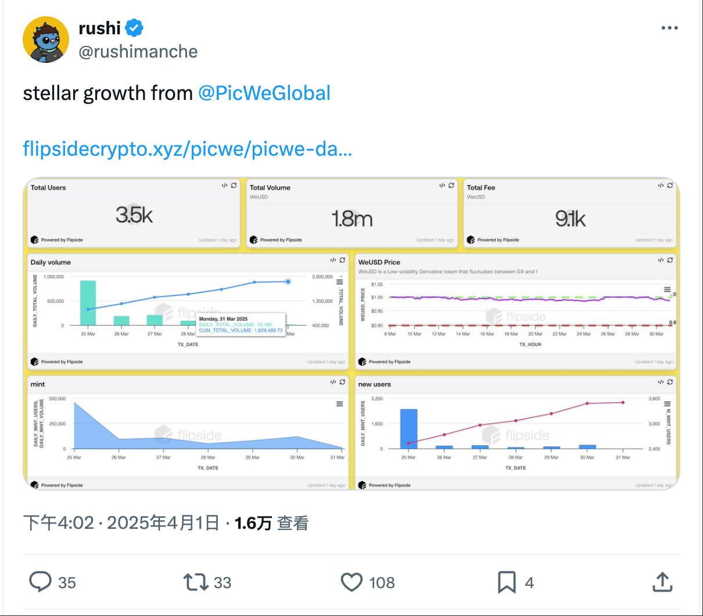Open the new users chart hamburger menu
This screenshot has width=703, height=616.
pos(667,404)
